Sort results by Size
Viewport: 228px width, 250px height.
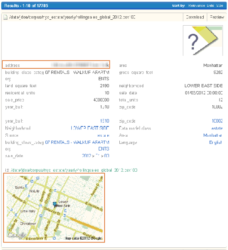[x=219, y=5]
